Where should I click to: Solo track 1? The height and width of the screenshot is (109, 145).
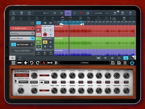coord(50,30)
